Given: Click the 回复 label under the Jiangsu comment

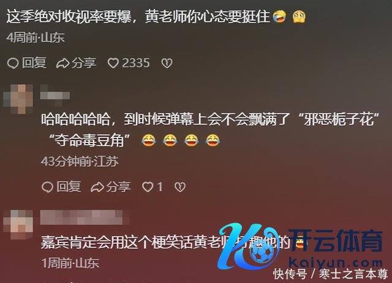Looking at the screenshot, I should 69,186.
